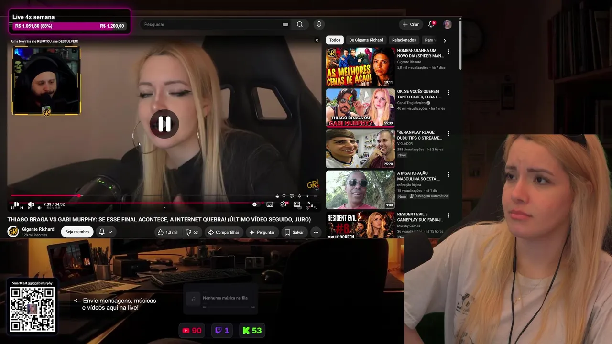Click the YouTube viewer count badge showing 90
This screenshot has height=344, width=612.
(x=192, y=330)
